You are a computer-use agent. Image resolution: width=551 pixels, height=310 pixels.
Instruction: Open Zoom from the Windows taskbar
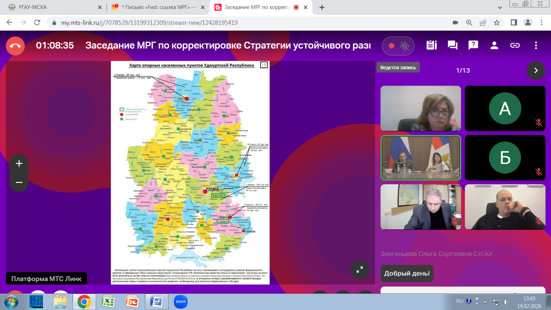180,302
